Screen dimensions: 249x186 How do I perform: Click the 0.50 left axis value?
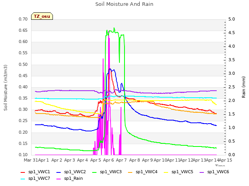pos(23,64)
